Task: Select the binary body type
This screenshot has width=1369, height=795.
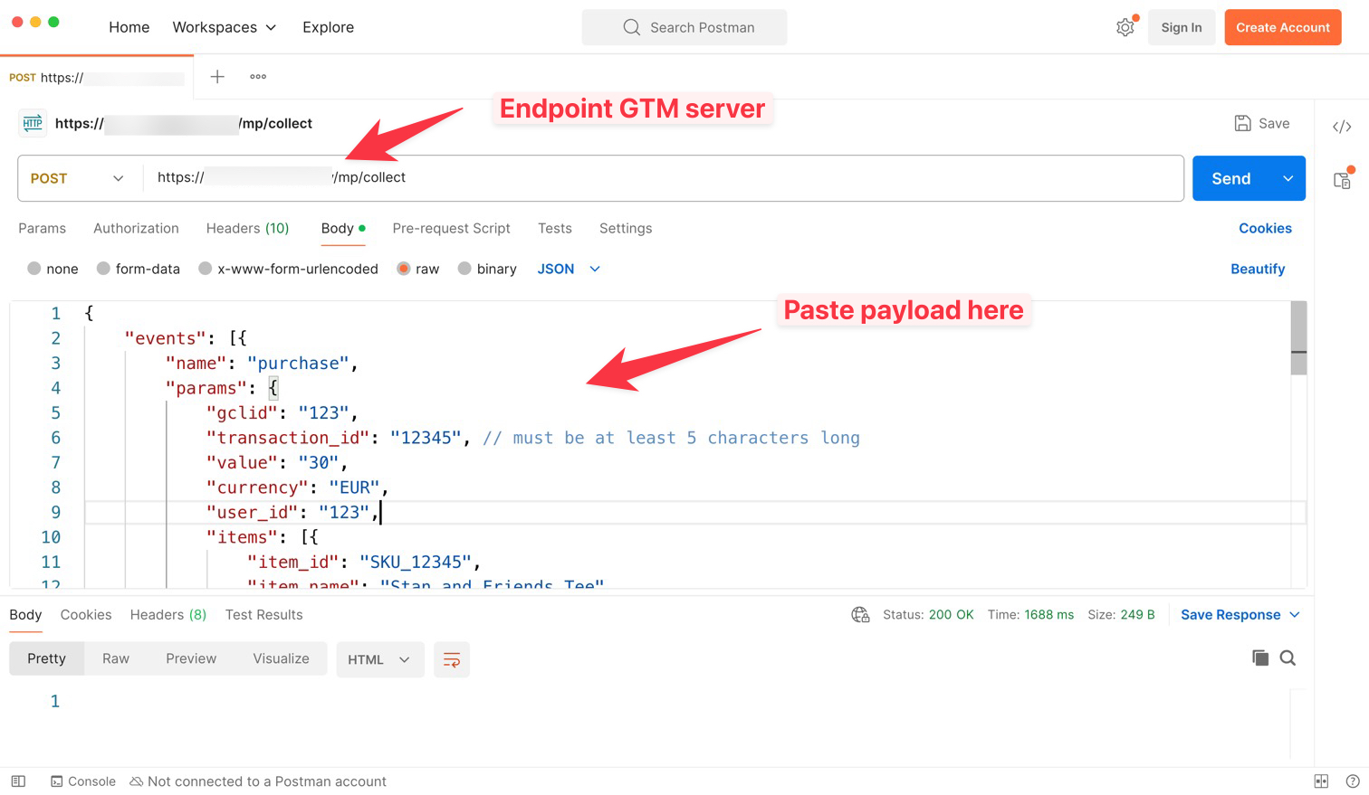Action: click(464, 269)
